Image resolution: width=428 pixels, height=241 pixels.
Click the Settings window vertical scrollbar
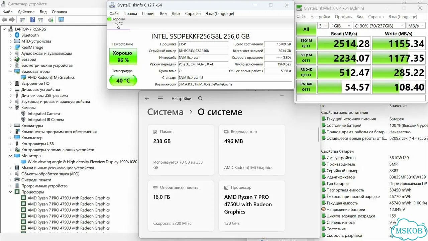point(319,135)
